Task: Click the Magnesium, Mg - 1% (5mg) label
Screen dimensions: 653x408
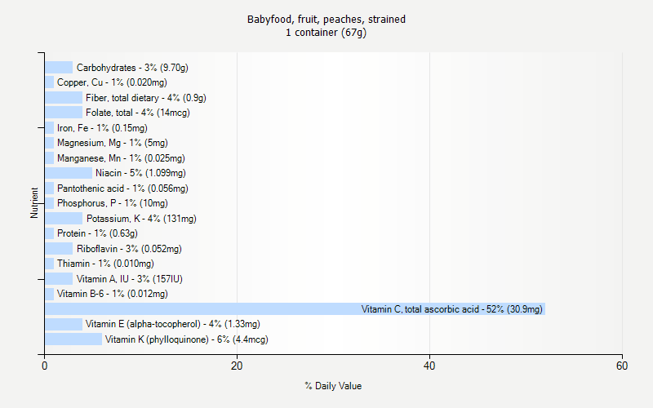Action: [113, 143]
